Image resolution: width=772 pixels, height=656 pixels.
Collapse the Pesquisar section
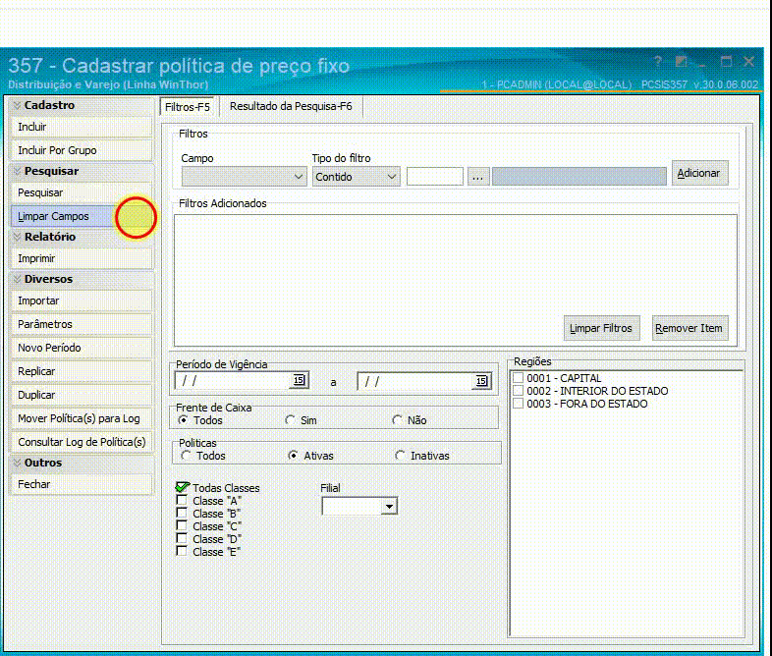(18, 171)
